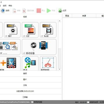Open the 帮助 help menu
Image resolution: width=104 pixels, height=104 pixels.
click(x=10, y=6)
